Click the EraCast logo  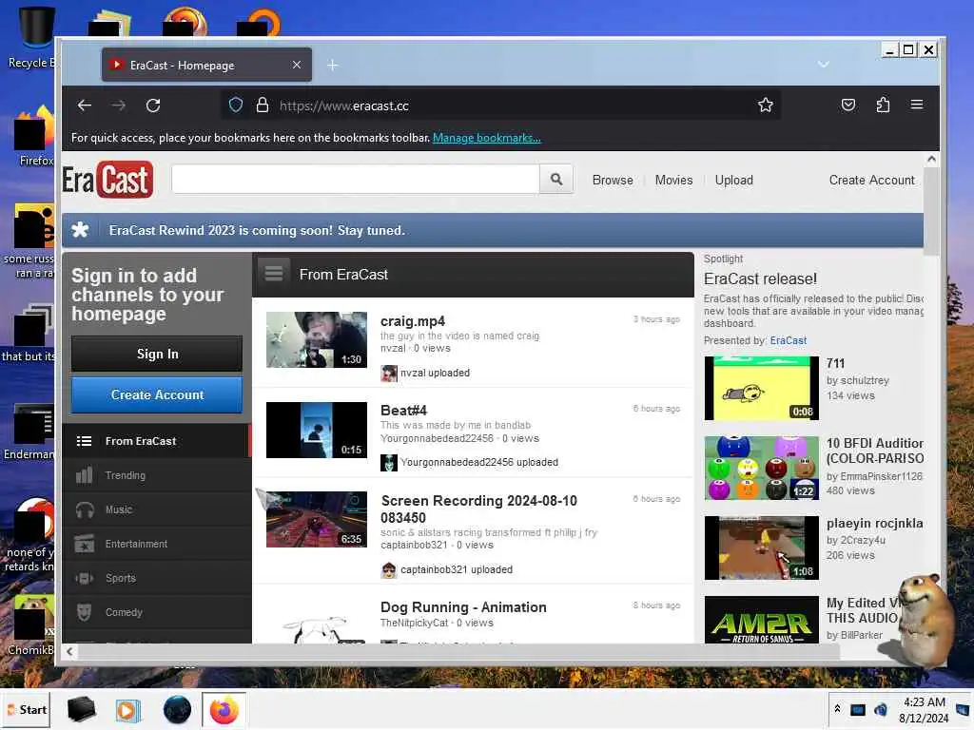pos(107,180)
